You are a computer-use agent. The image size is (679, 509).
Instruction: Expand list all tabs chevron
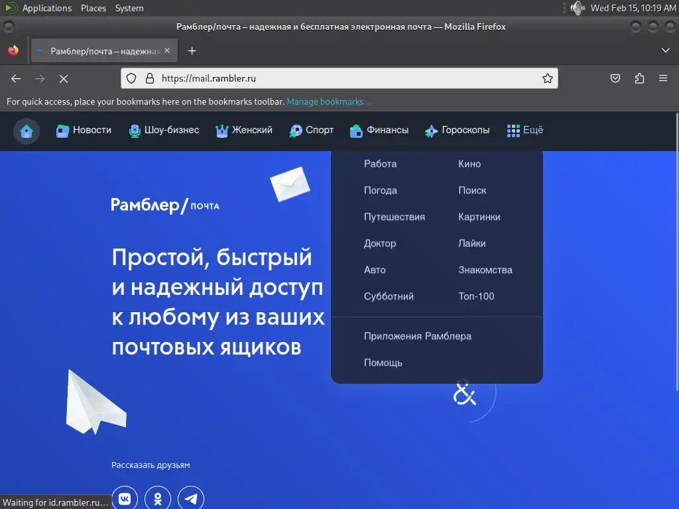[666, 50]
